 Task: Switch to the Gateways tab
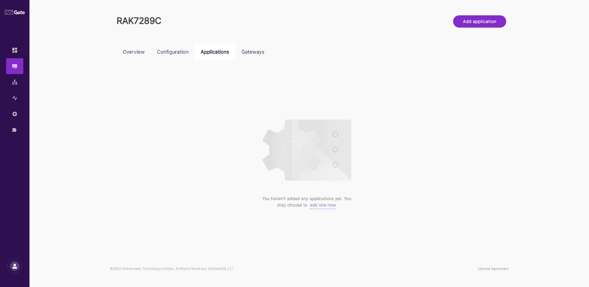253,52
